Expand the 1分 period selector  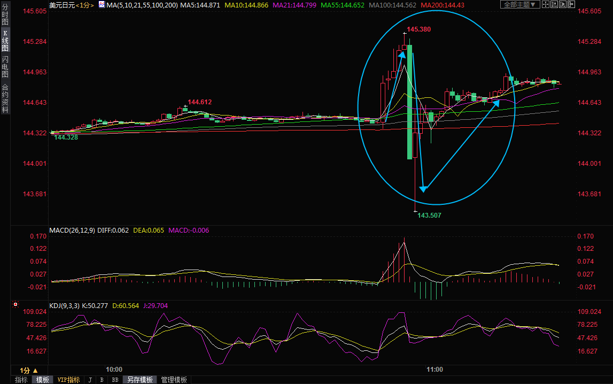29,370
